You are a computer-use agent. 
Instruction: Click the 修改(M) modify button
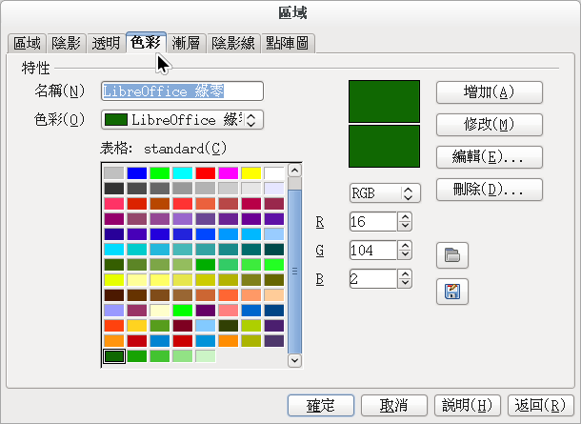489,124
